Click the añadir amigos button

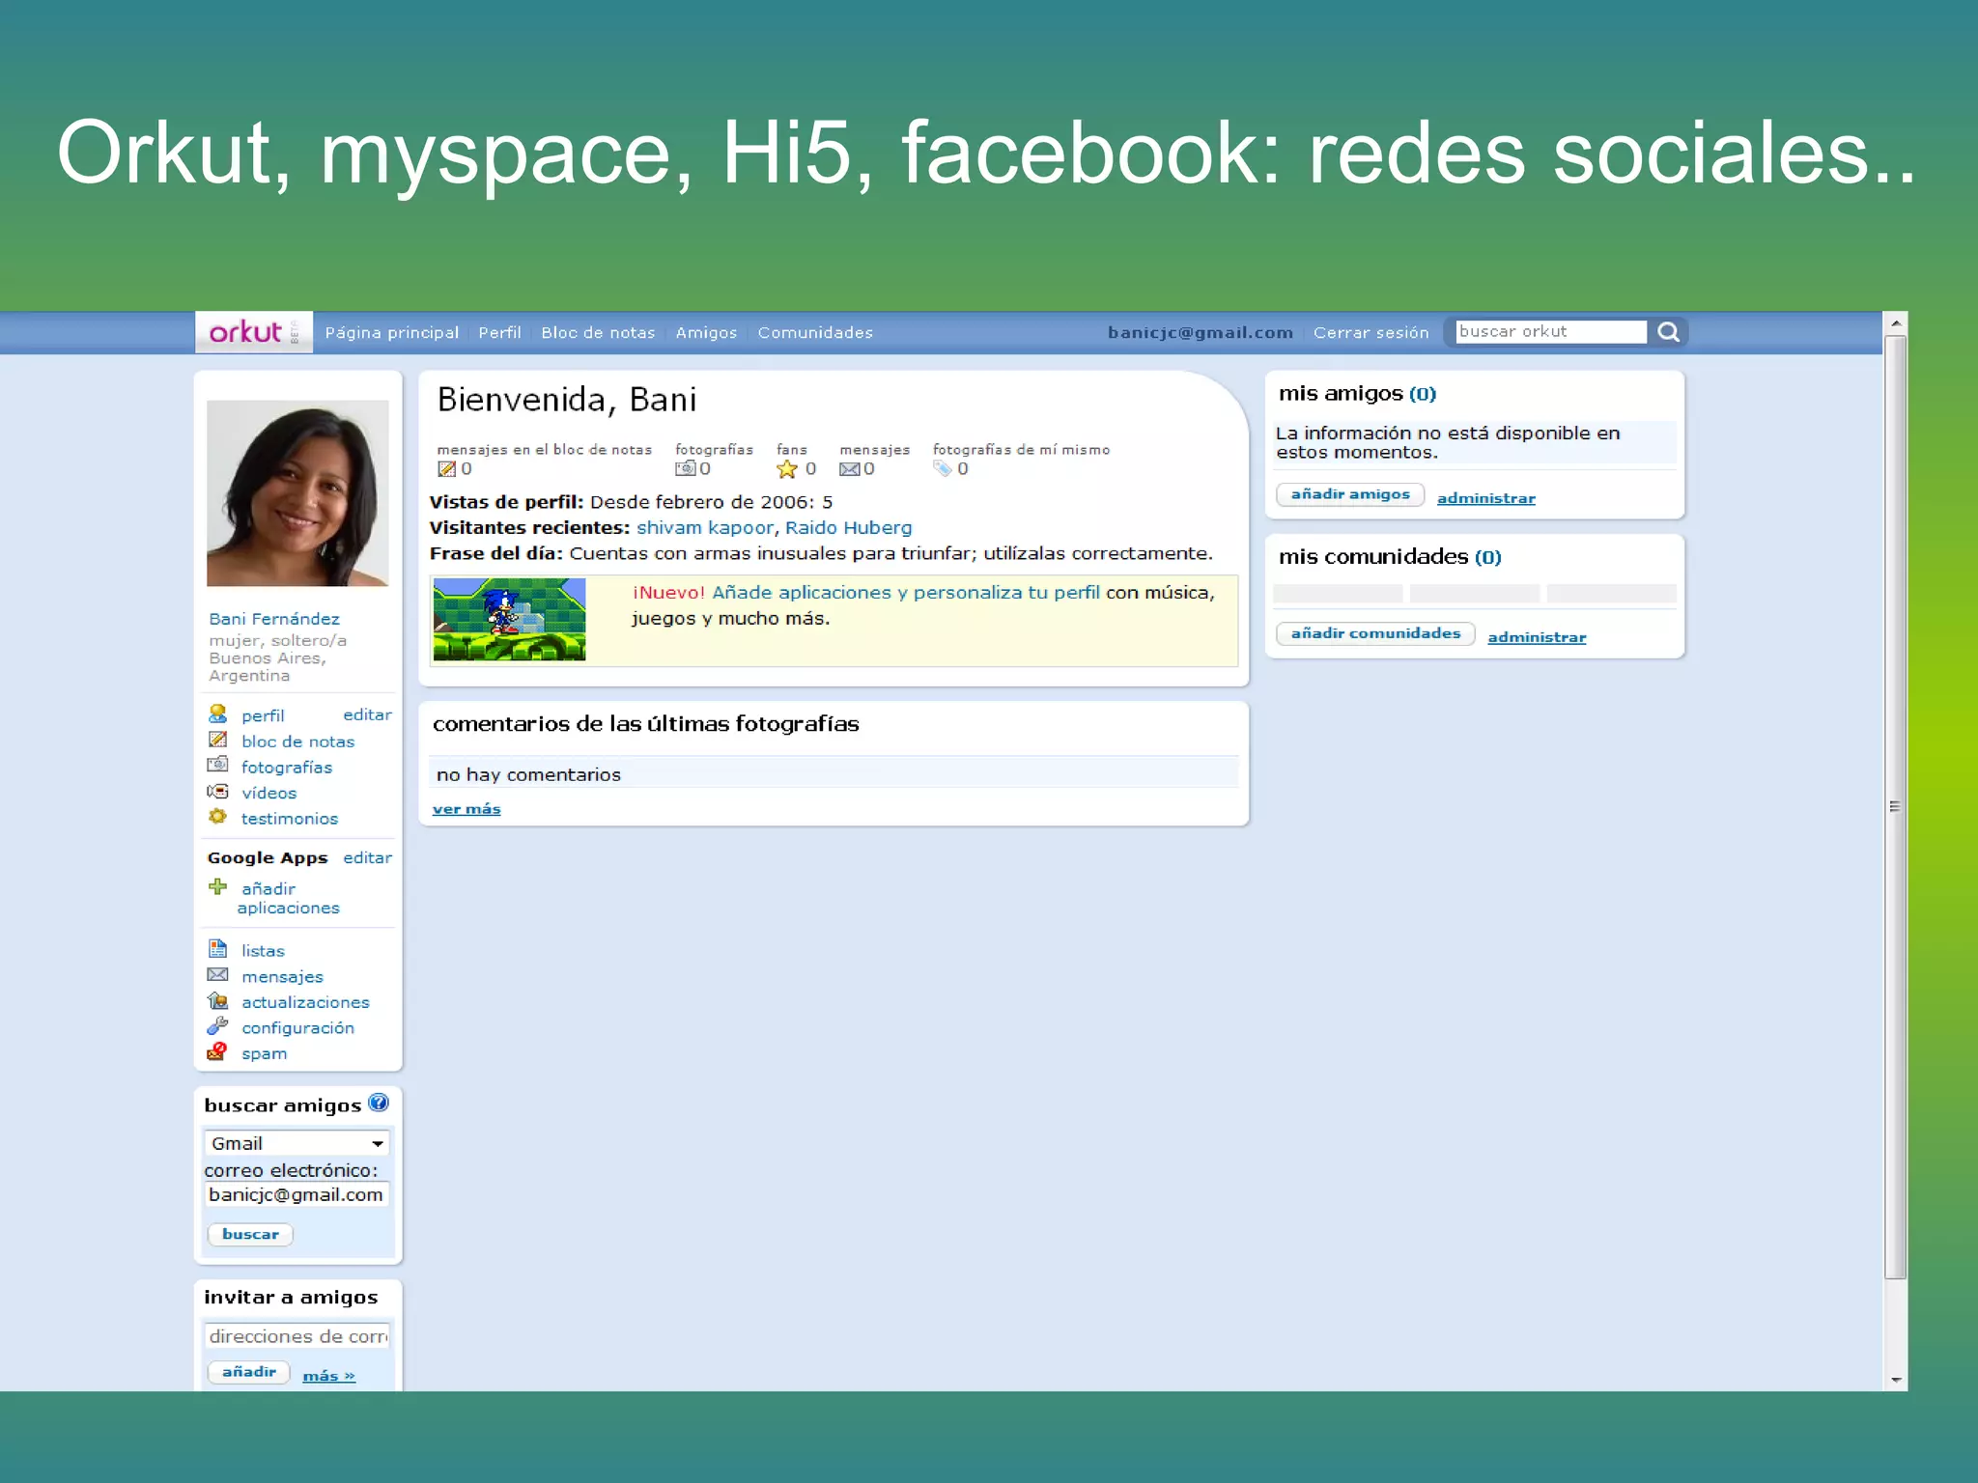[1350, 494]
